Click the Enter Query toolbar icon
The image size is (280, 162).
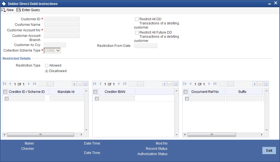tap(19, 10)
